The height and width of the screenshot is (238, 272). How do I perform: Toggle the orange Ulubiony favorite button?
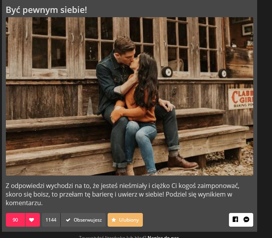(125, 220)
